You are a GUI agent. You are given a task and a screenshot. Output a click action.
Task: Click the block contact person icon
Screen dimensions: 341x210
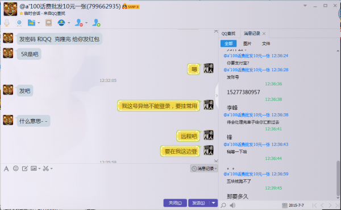point(79,23)
